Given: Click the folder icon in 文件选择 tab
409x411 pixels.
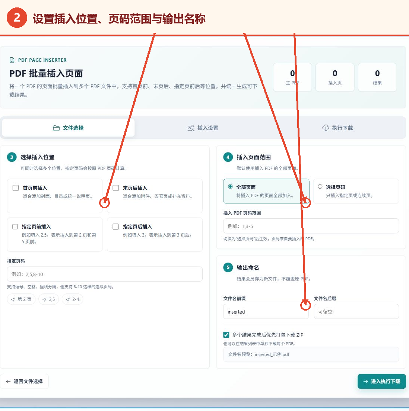Looking at the screenshot, I should [56, 128].
